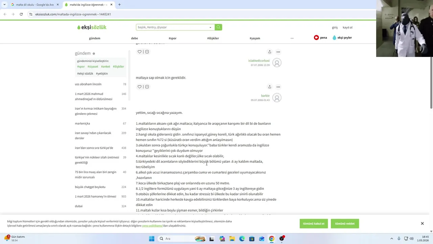Viewport: 433px width, 244px height.
Task: Favorite the barbie entry
Action: pos(139,87)
